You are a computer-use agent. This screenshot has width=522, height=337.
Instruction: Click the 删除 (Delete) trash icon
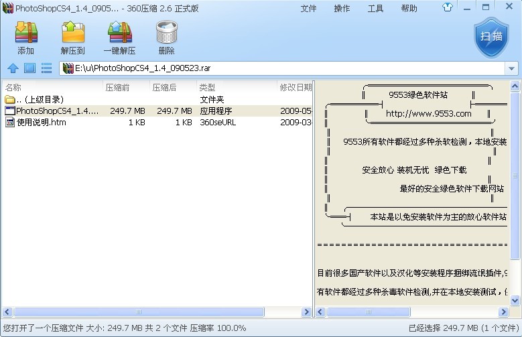point(166,32)
